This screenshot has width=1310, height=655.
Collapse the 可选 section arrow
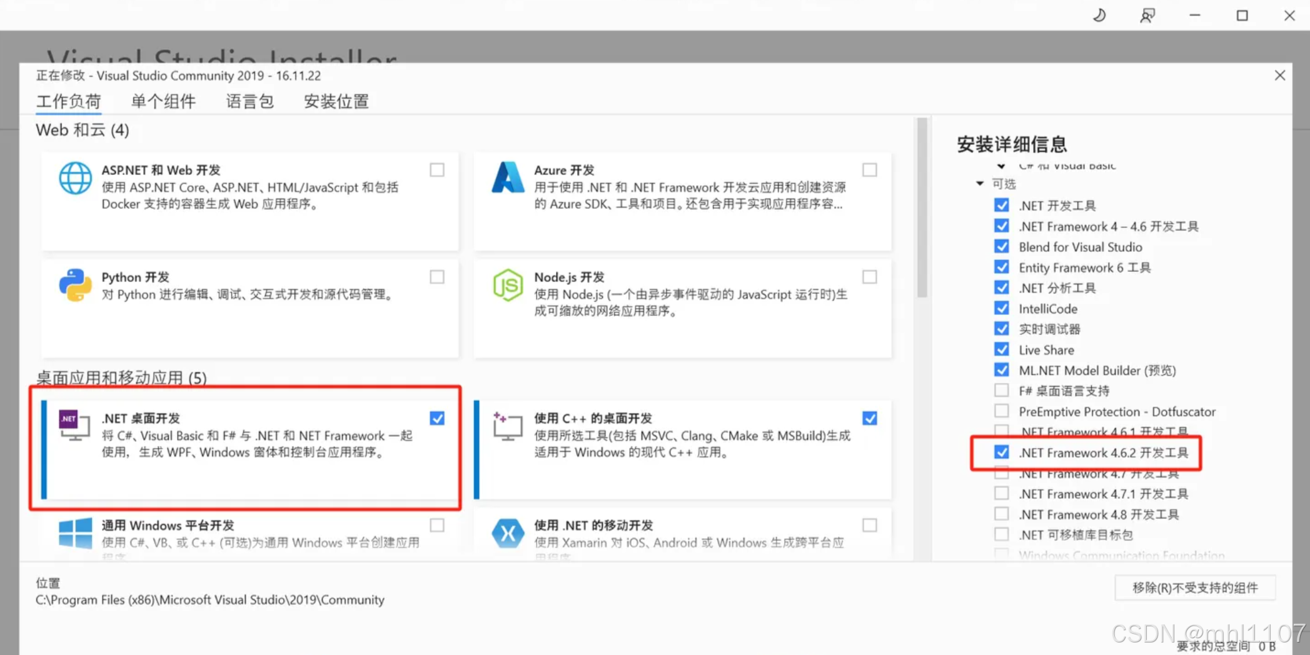click(x=980, y=184)
